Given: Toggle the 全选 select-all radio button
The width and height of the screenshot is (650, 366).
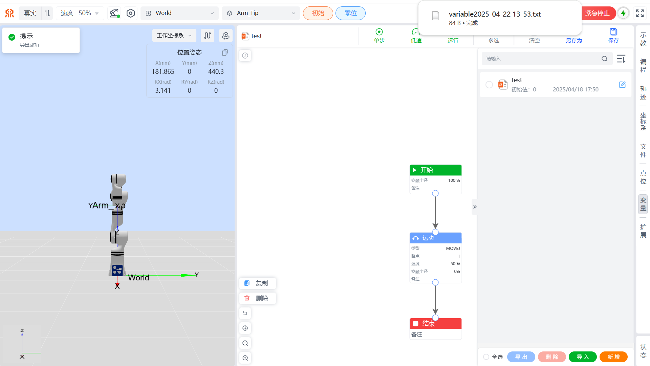Looking at the screenshot, I should pyautogui.click(x=486, y=357).
